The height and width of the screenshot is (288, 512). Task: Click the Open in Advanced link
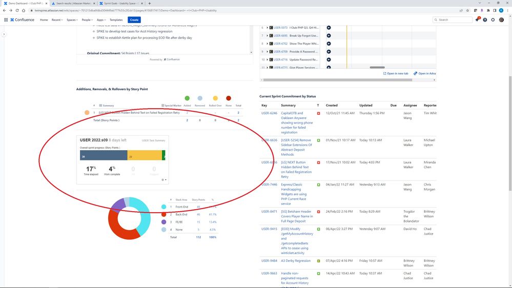tap(425, 73)
